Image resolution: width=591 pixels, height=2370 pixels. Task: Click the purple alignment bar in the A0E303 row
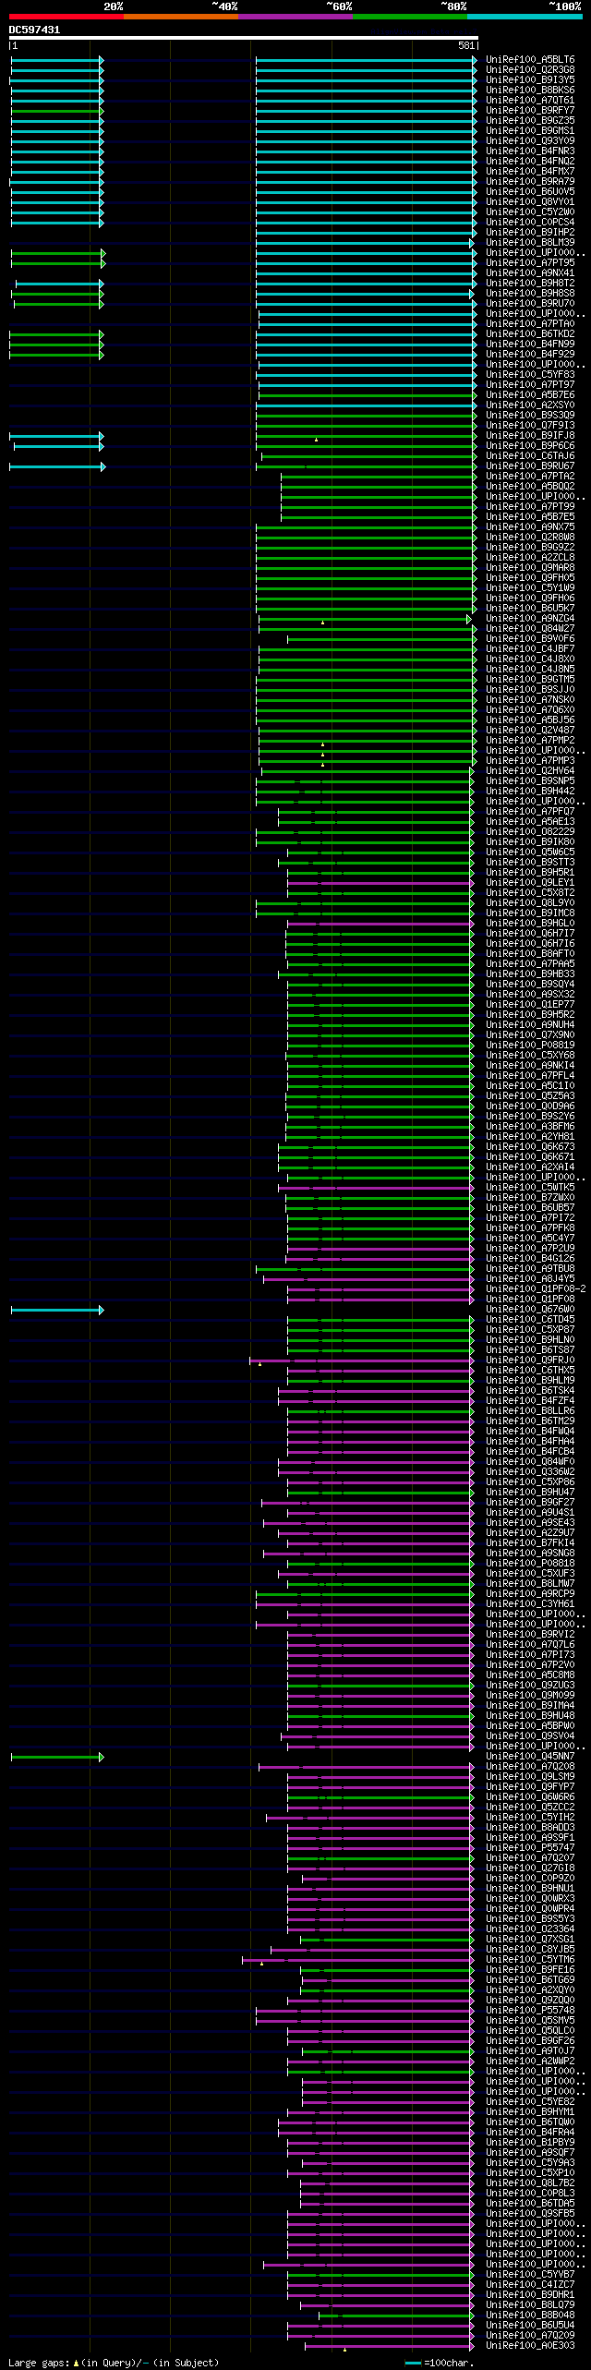coord(391,2347)
